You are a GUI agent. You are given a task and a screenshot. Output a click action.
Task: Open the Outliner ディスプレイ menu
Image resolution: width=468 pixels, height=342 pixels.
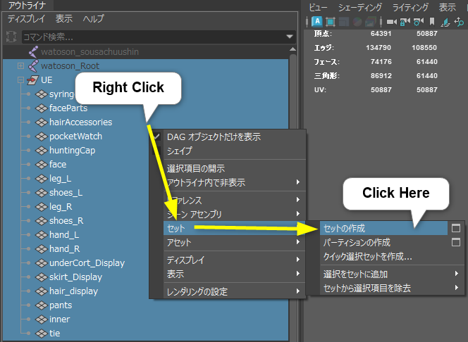click(26, 19)
